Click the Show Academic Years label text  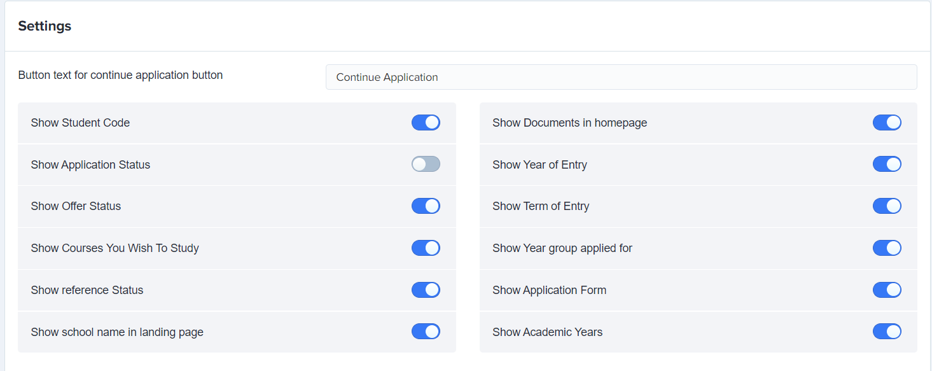(x=547, y=332)
